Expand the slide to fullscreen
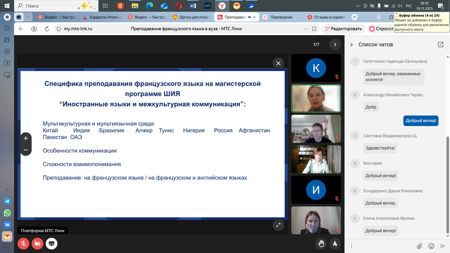Screen dimensions: 450x253 click(278, 225)
